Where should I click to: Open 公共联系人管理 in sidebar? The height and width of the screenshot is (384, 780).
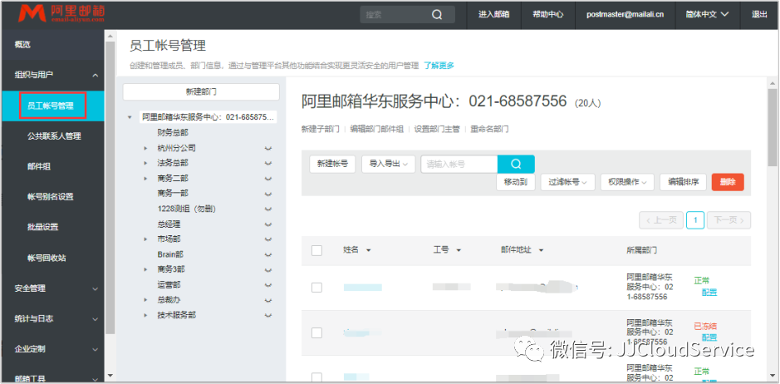click(54, 136)
